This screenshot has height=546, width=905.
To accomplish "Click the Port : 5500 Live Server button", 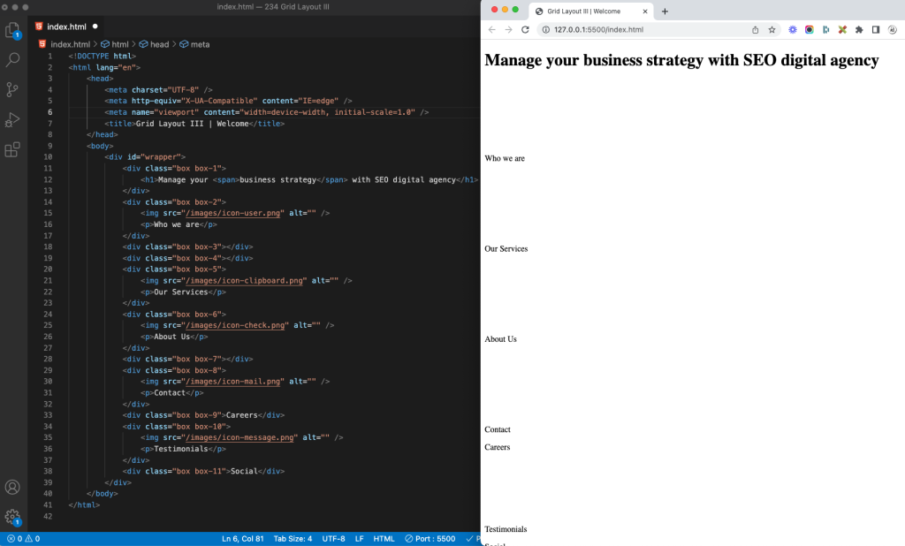I will pyautogui.click(x=430, y=539).
